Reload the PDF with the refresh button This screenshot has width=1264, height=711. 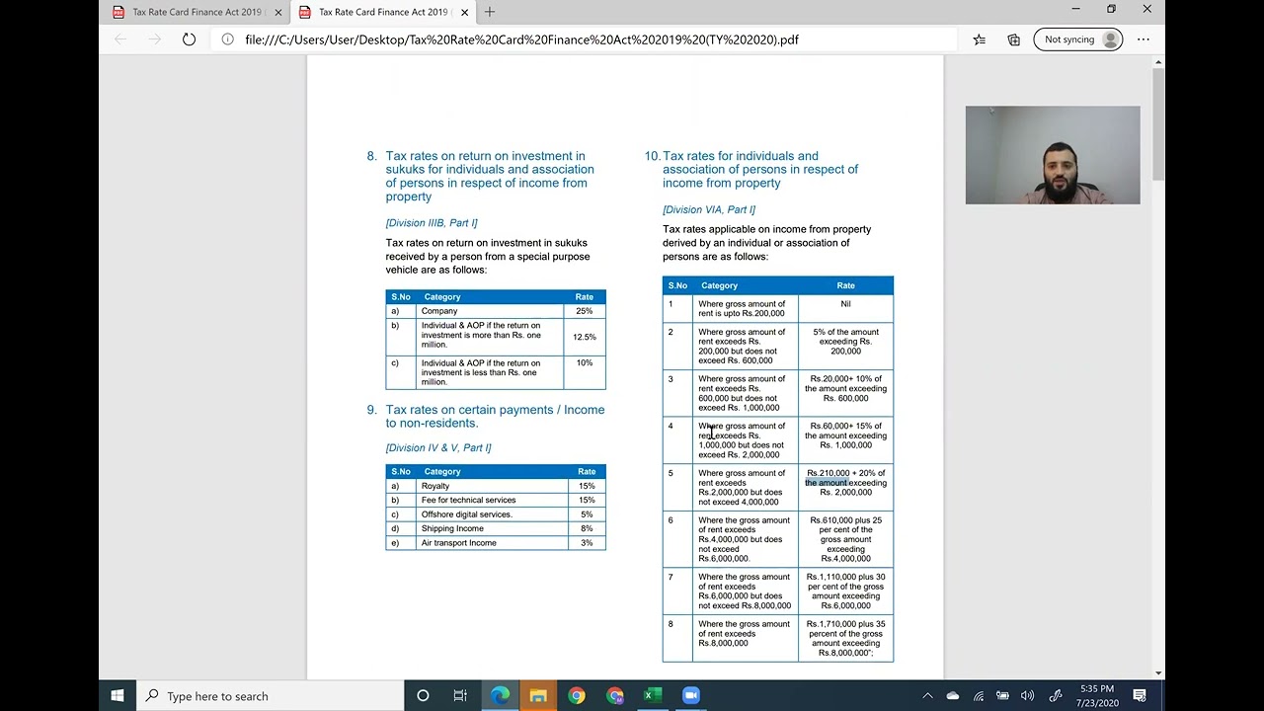[189, 39]
